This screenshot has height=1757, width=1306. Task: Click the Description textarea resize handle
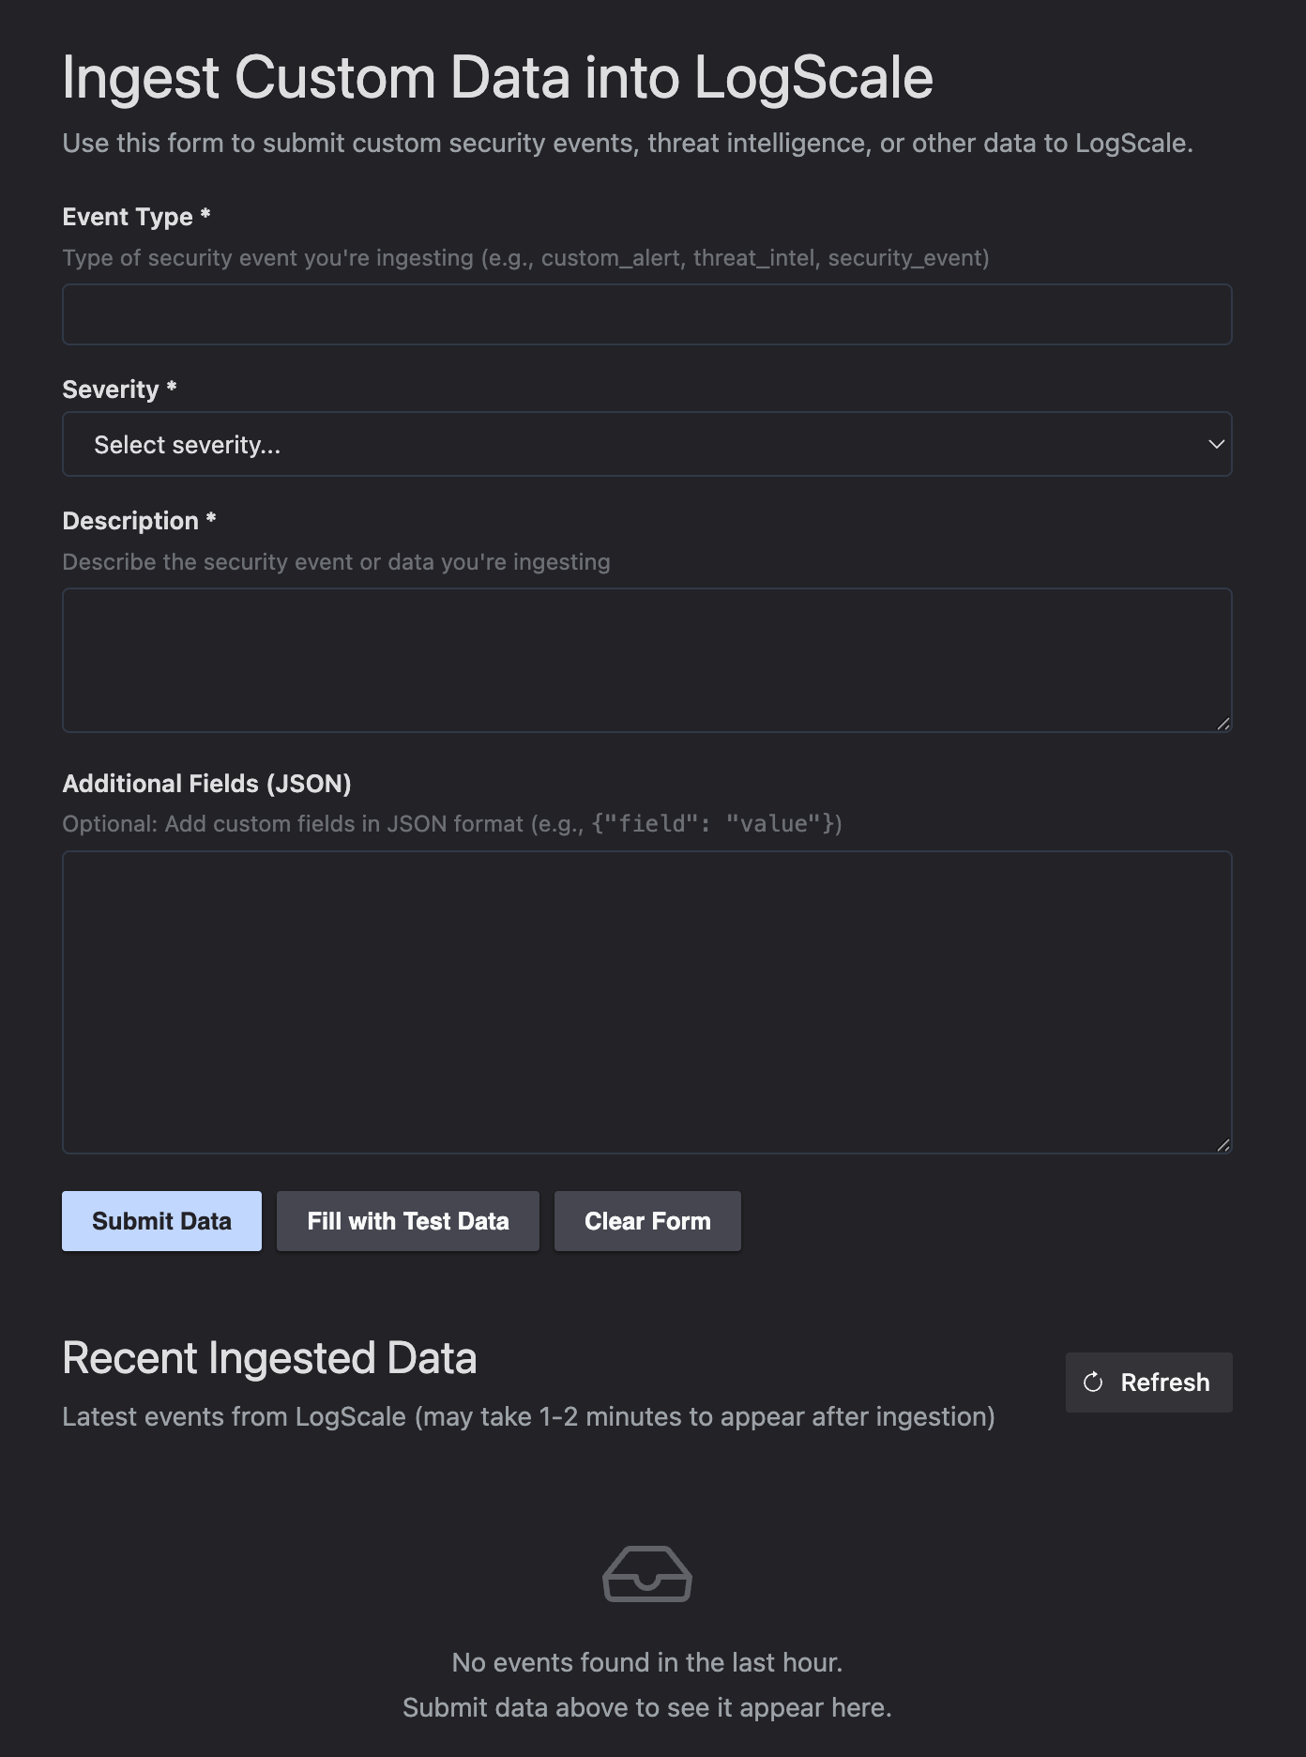[x=1225, y=723]
